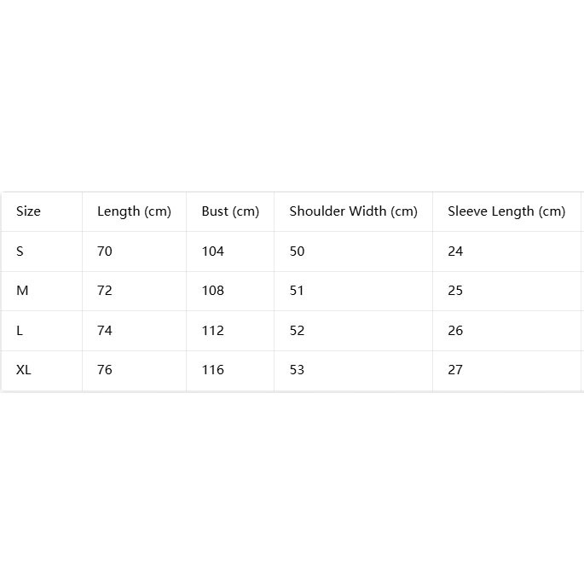This screenshot has height=584, width=584.
Task: Click the Sleeve Length (cm) header
Action: coord(506,211)
